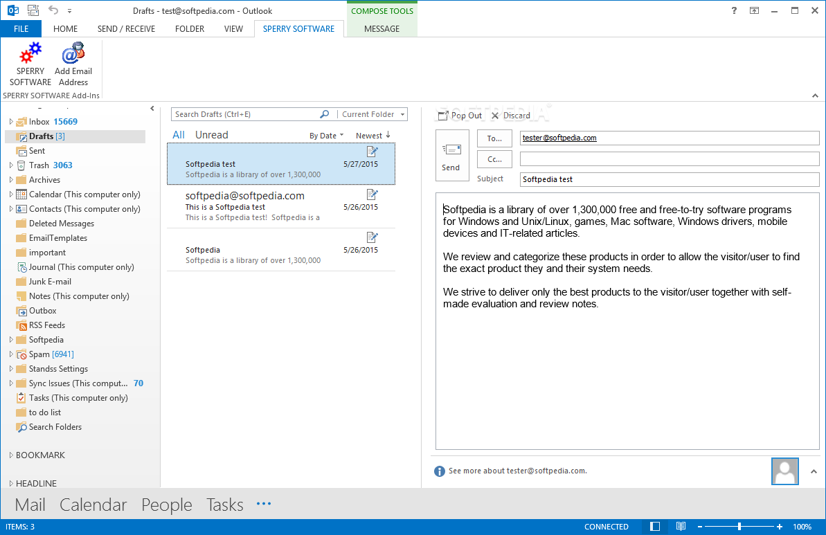Open the Outbox folder icon
This screenshot has height=535, width=826.
click(x=21, y=311)
